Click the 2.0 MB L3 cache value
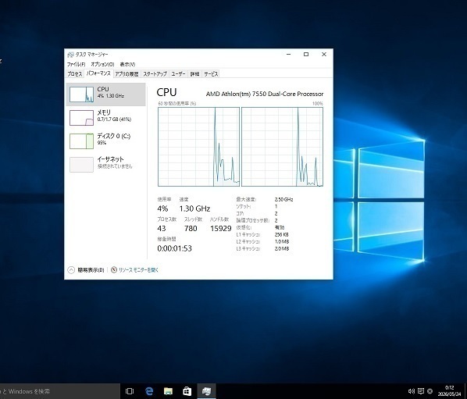 pyautogui.click(x=282, y=248)
